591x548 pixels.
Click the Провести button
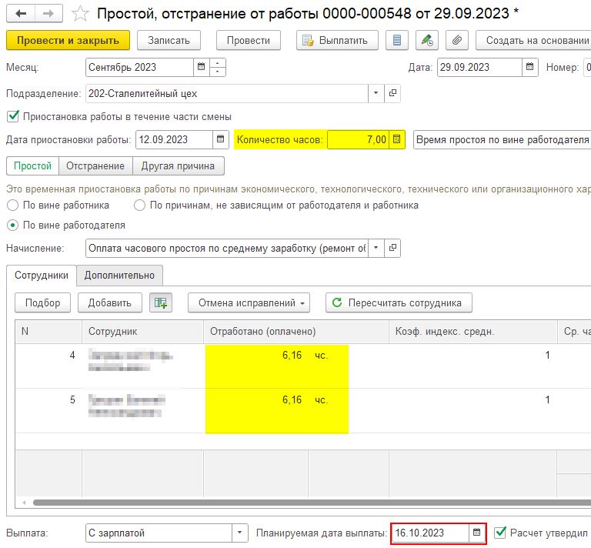click(249, 40)
